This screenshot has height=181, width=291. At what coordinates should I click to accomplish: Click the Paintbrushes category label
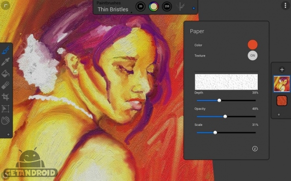(108, 3)
